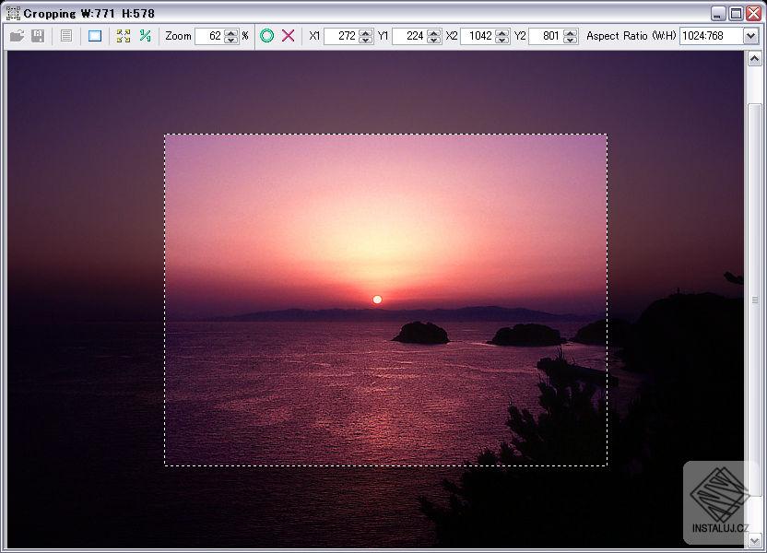
Task: Cancel crop with the red X icon
Action: (289, 36)
